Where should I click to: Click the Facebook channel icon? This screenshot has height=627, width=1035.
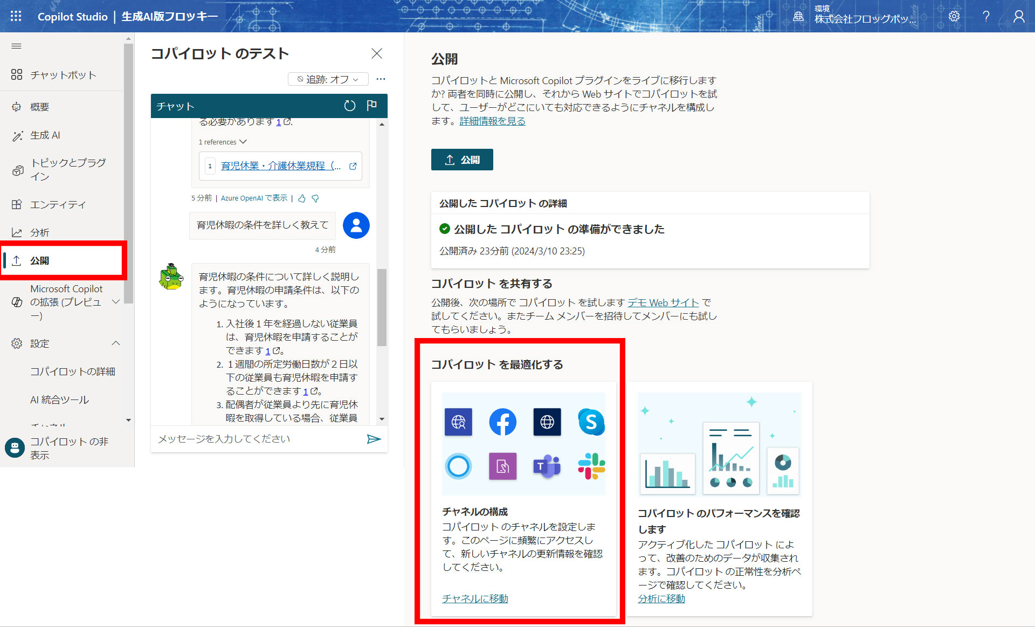click(x=502, y=422)
